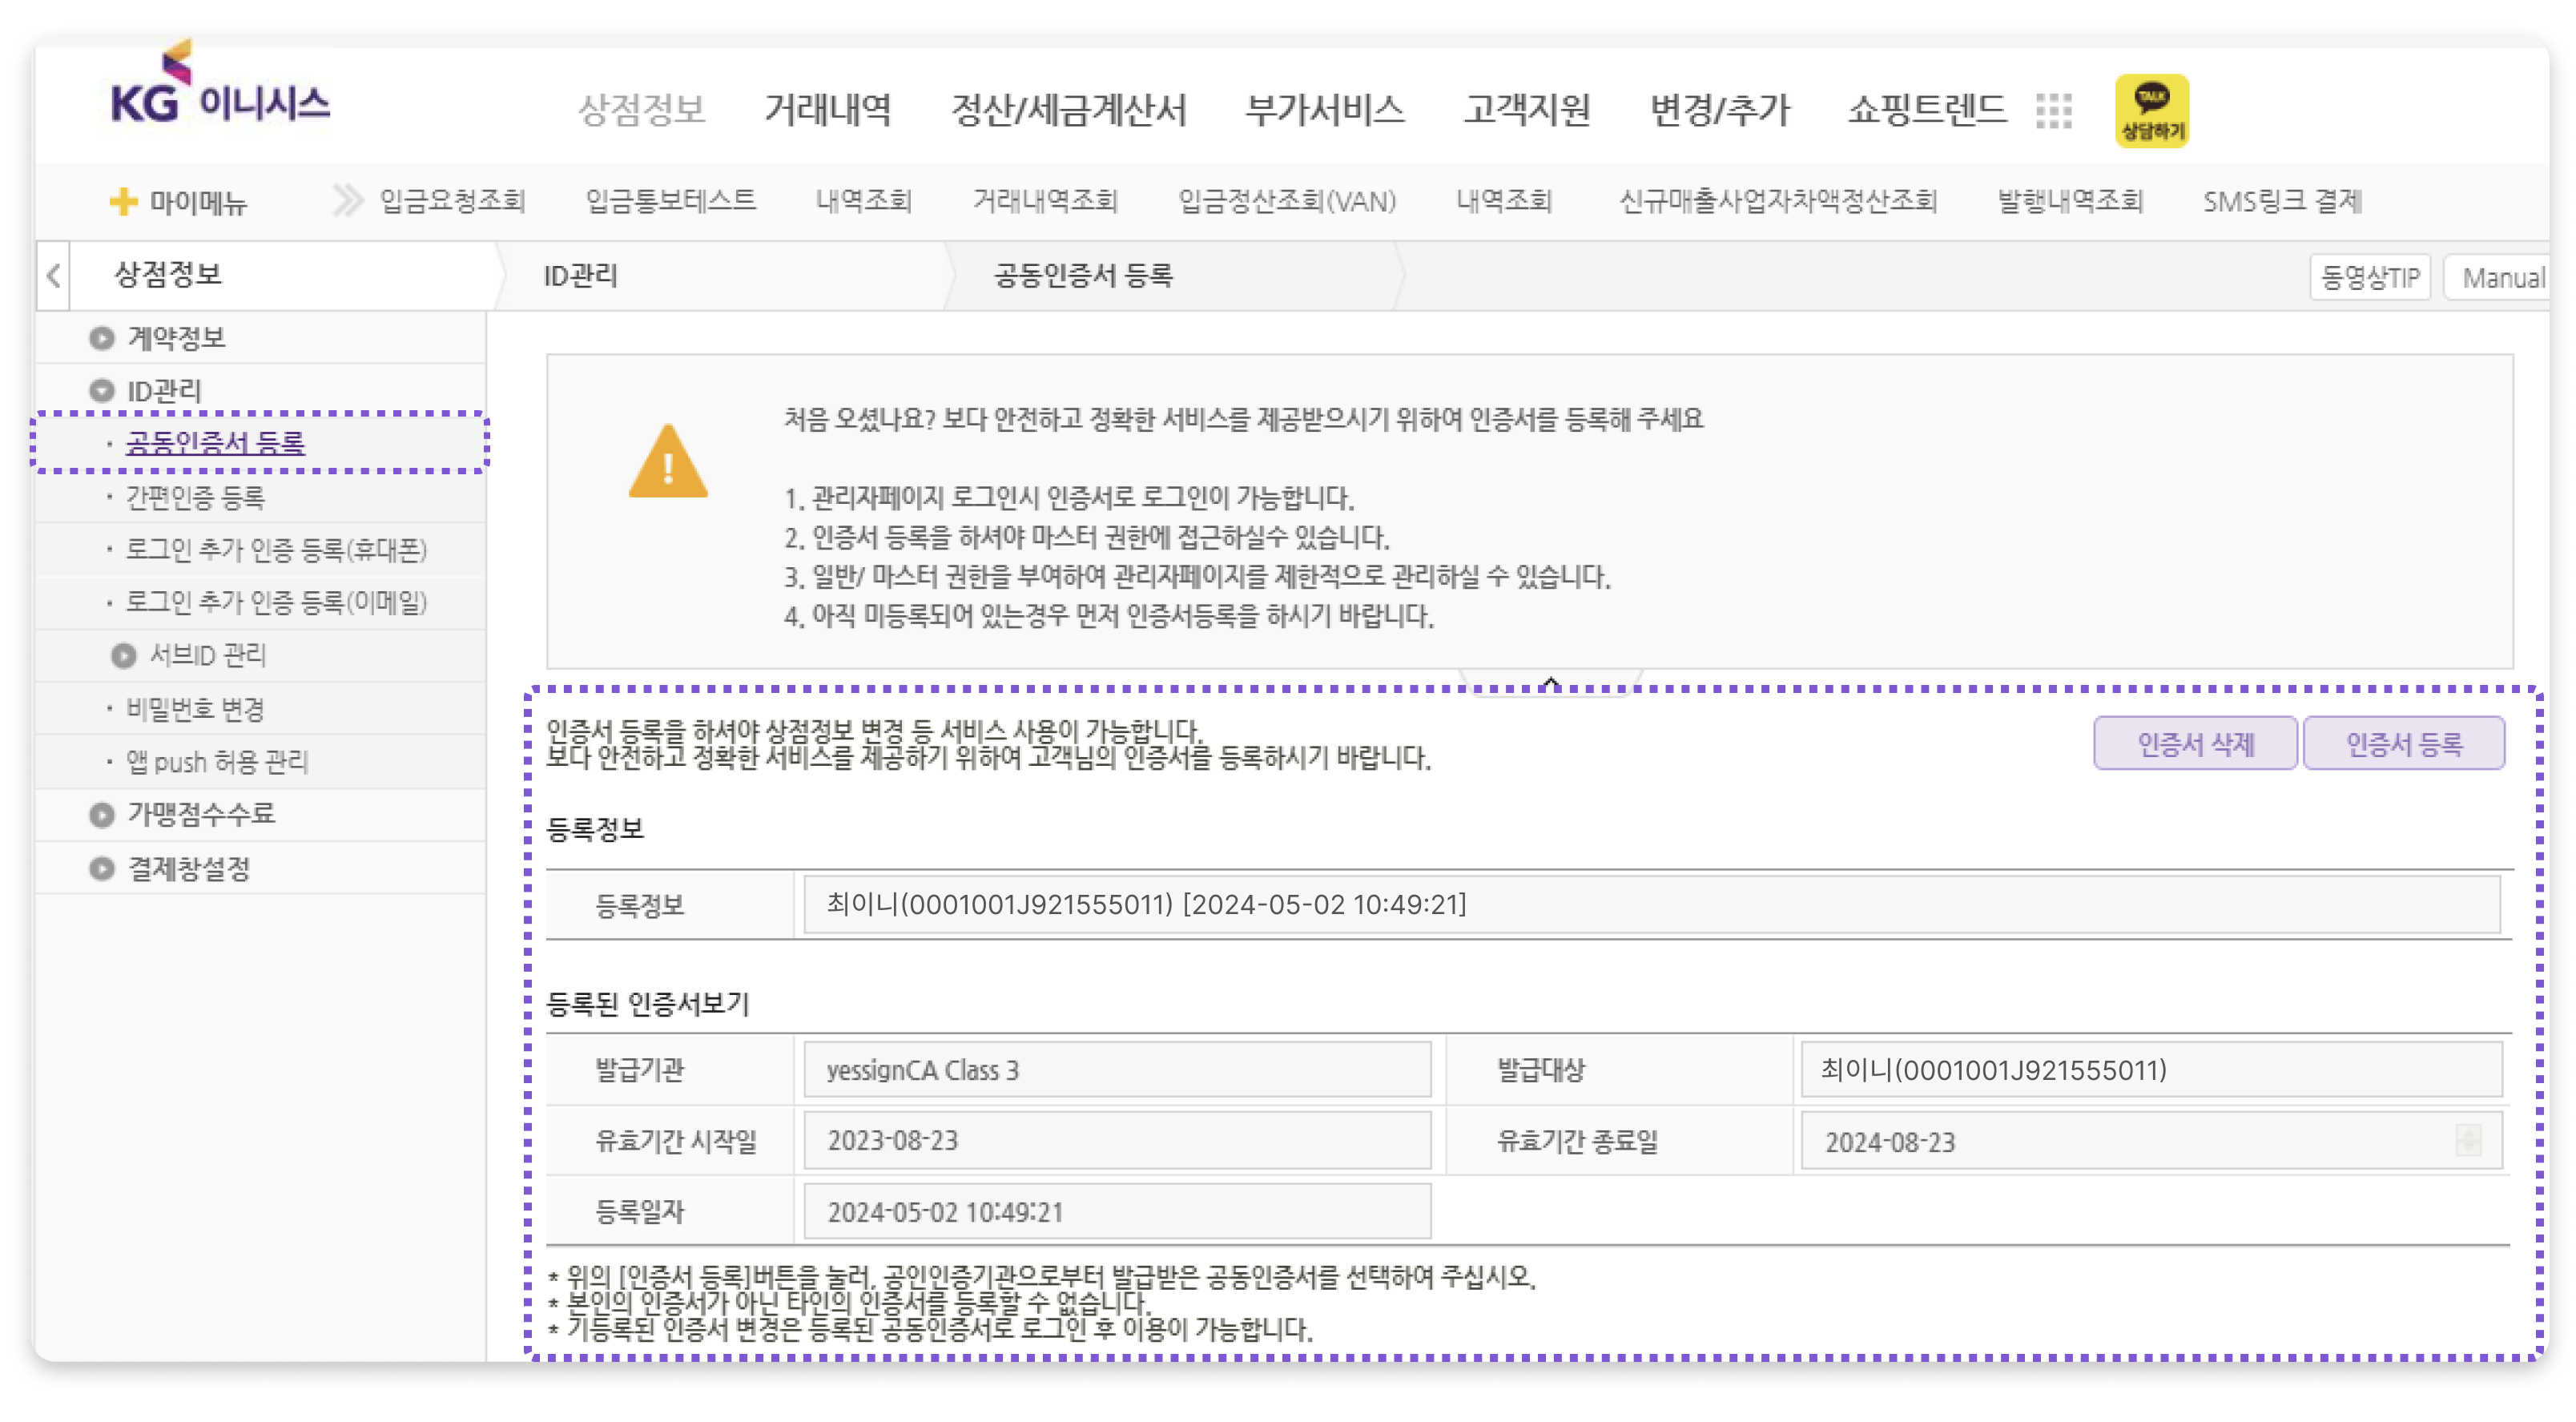Click the 인증서 등록 button

(x=2404, y=743)
